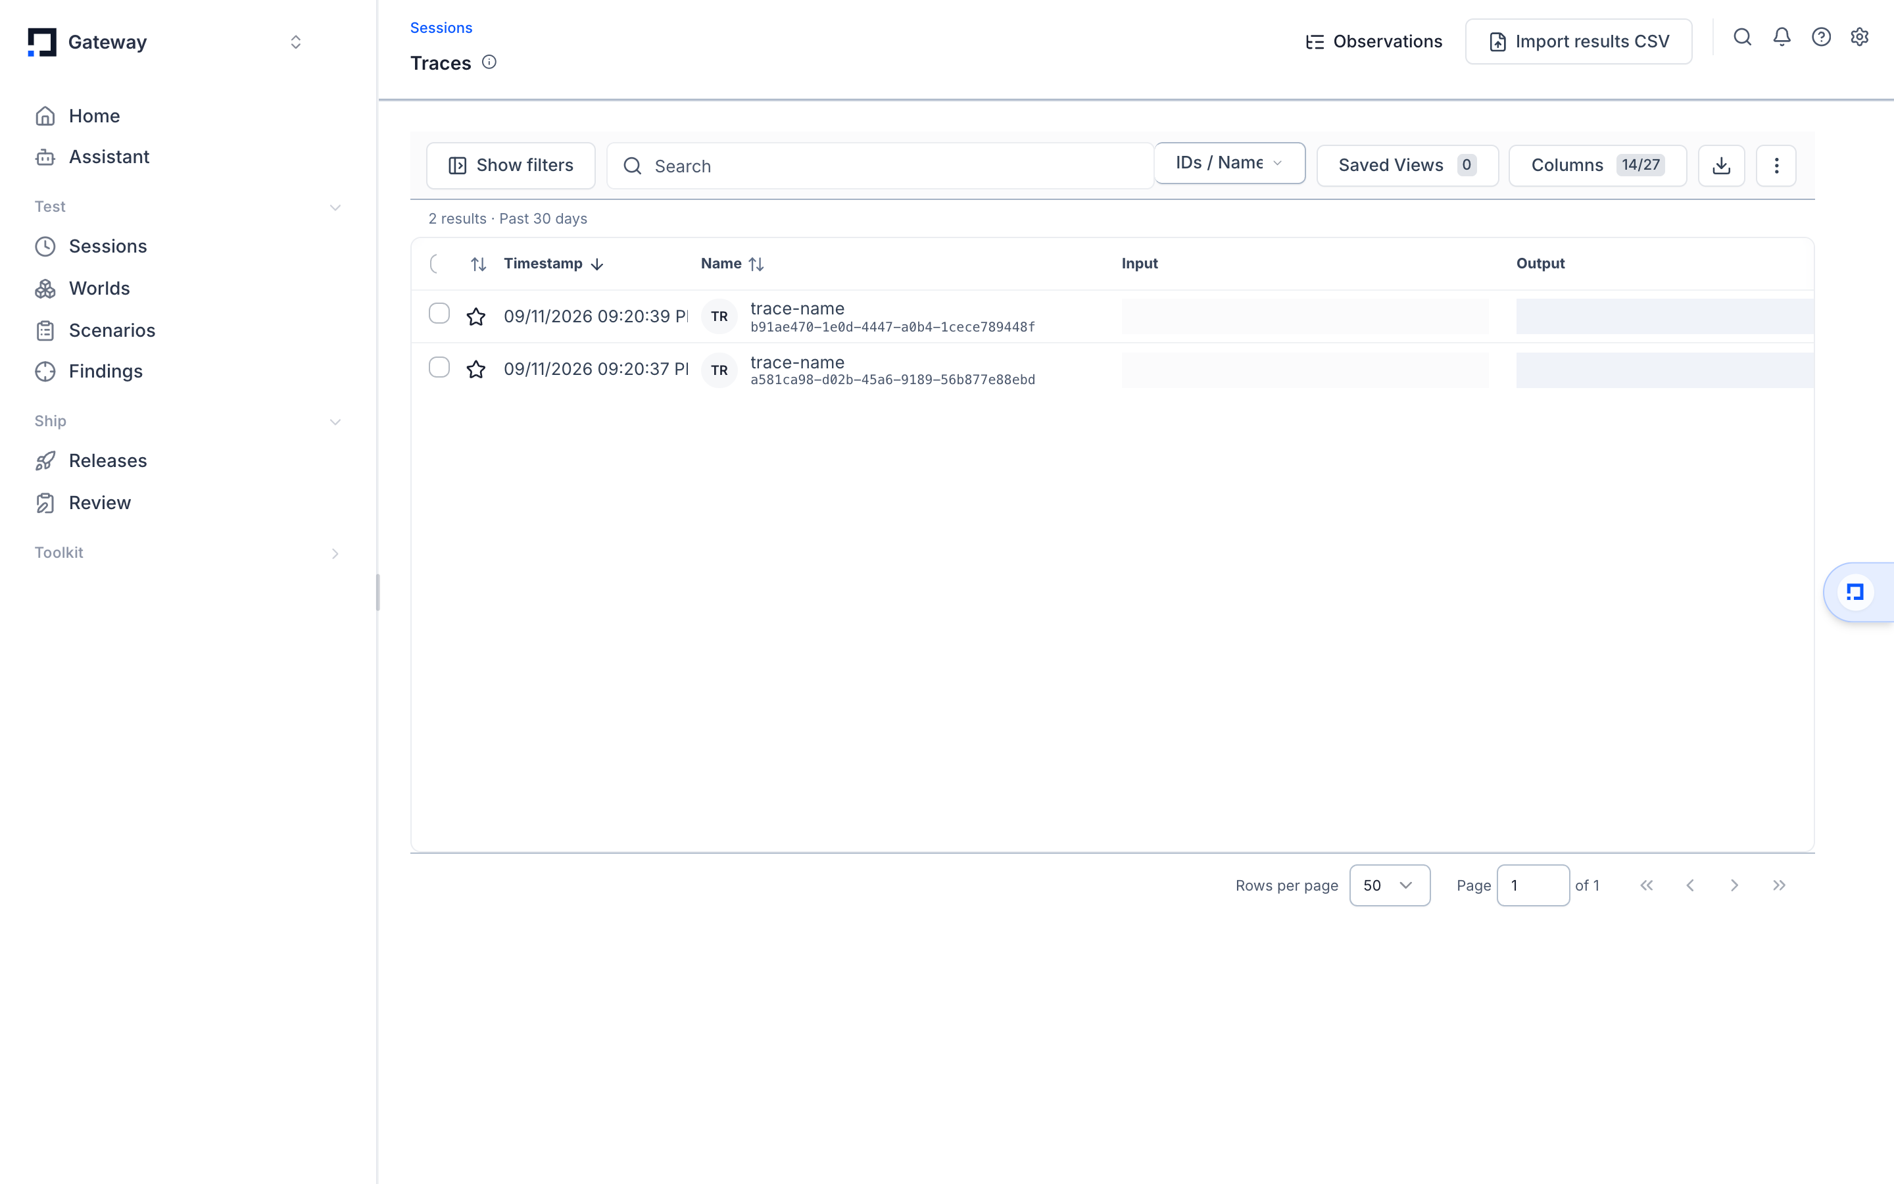Go to last page of results

(x=1779, y=885)
